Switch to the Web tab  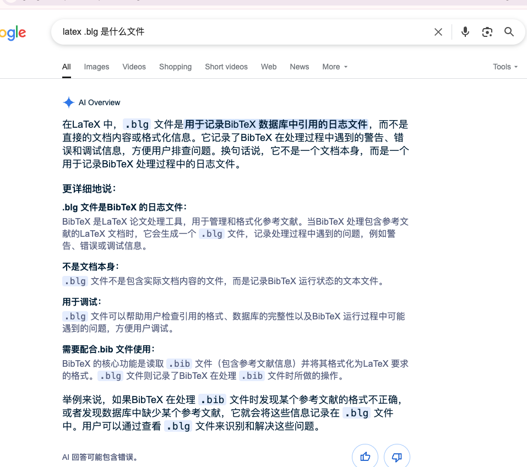tap(269, 67)
